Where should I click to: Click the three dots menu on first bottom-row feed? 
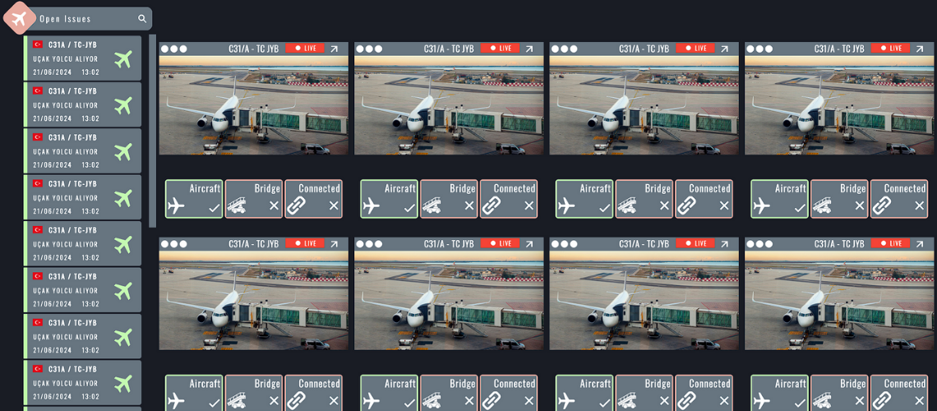[x=174, y=244]
